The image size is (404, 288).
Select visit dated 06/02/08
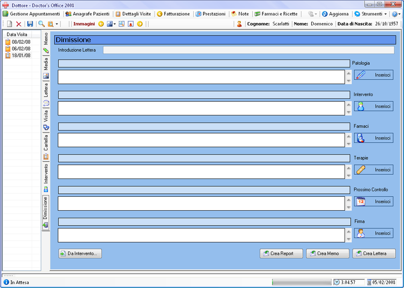tap(18, 48)
